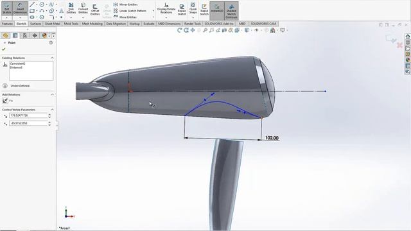Confirm Point with green checkmark
411x231 pixels.
(4, 49)
